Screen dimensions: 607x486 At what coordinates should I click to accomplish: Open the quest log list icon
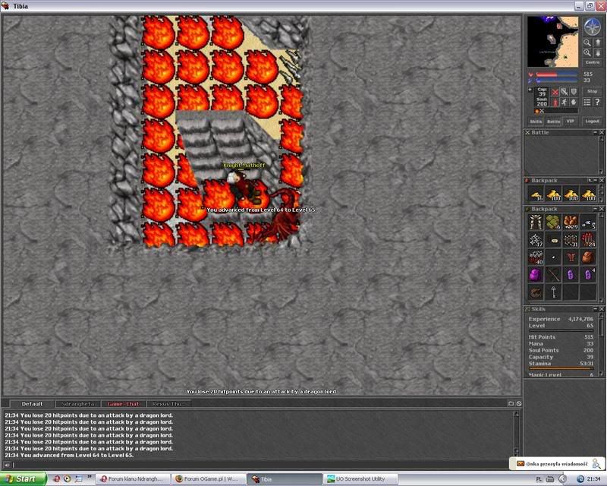587,102
